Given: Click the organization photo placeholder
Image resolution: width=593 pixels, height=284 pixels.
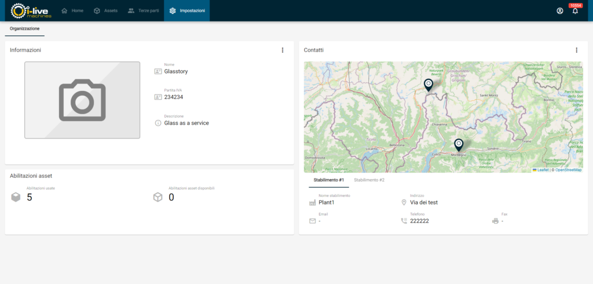Looking at the screenshot, I should (82, 100).
